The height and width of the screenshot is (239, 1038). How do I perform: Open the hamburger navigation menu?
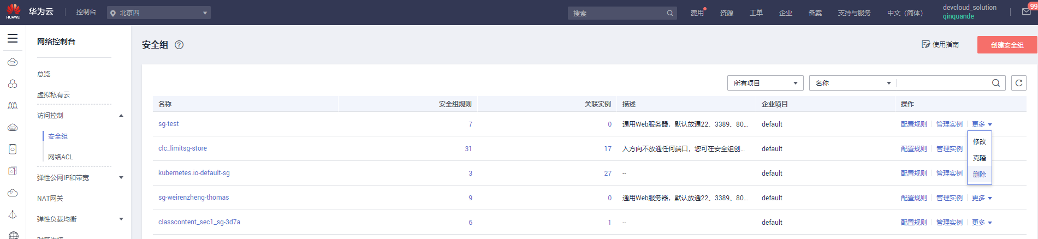pyautogui.click(x=13, y=38)
